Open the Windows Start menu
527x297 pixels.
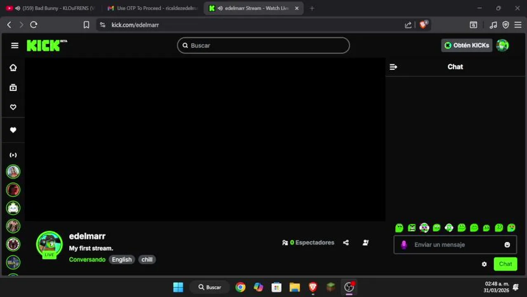[178, 287]
